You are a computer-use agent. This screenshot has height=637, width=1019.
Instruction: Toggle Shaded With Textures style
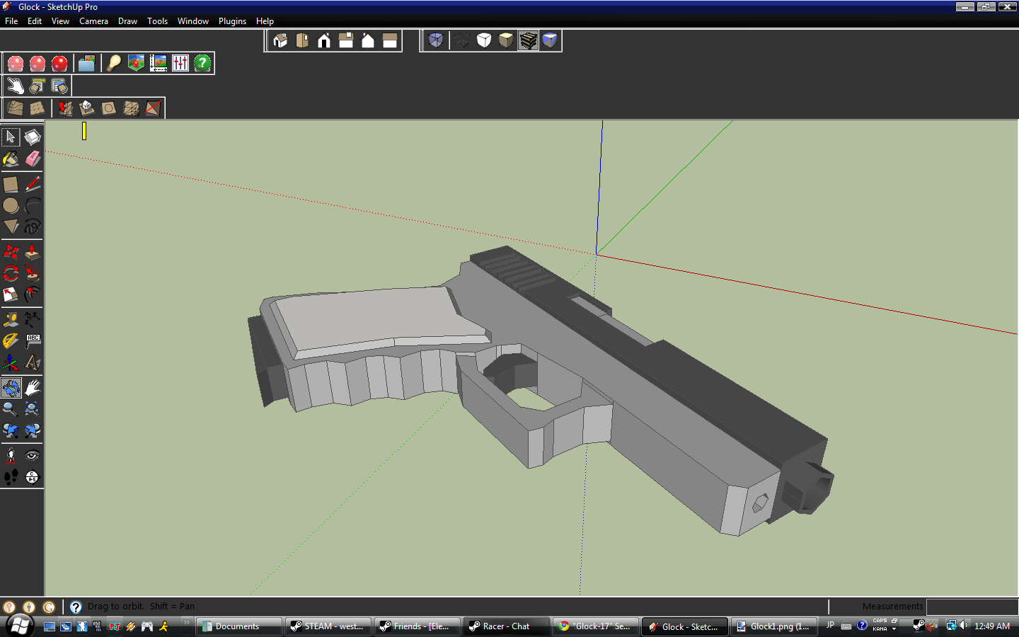tap(528, 40)
